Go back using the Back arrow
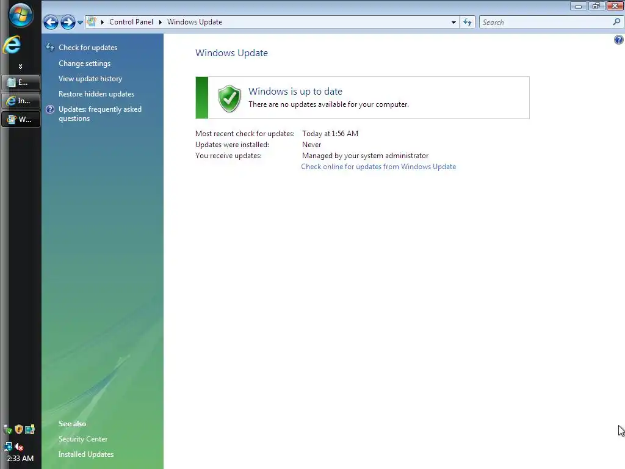625x469 pixels. pyautogui.click(x=51, y=22)
